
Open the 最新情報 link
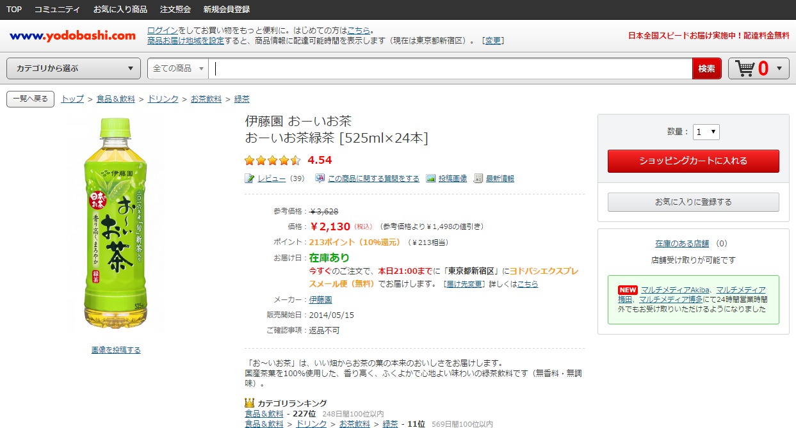500,178
